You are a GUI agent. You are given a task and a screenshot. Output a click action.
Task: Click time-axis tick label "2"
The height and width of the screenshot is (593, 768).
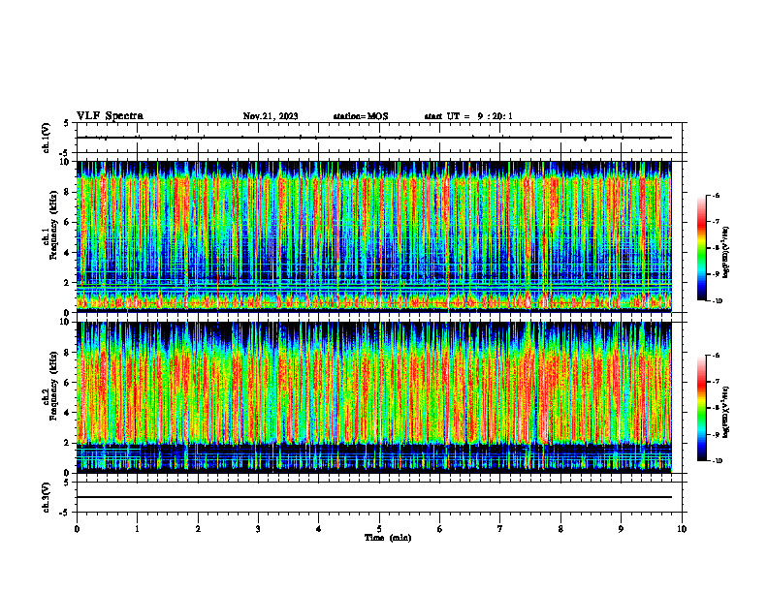[x=198, y=529]
